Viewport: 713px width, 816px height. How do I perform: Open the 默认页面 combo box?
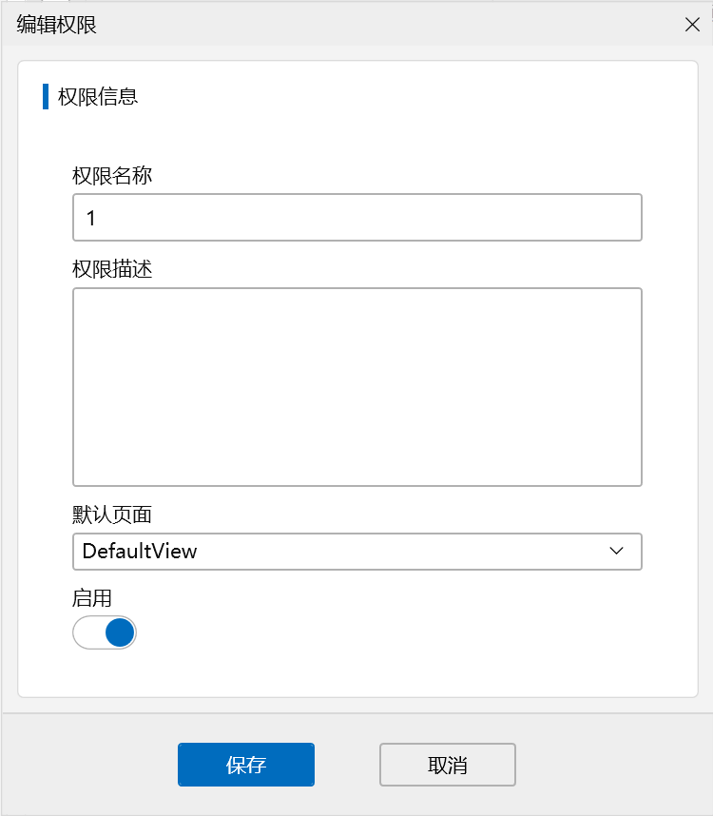[356, 551]
